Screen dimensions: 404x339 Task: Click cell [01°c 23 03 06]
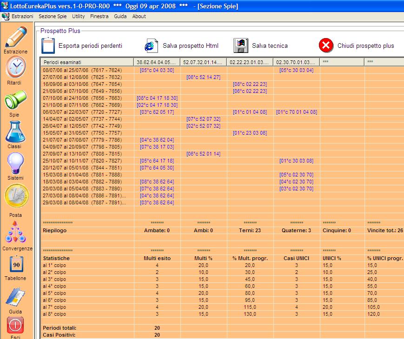point(250,133)
